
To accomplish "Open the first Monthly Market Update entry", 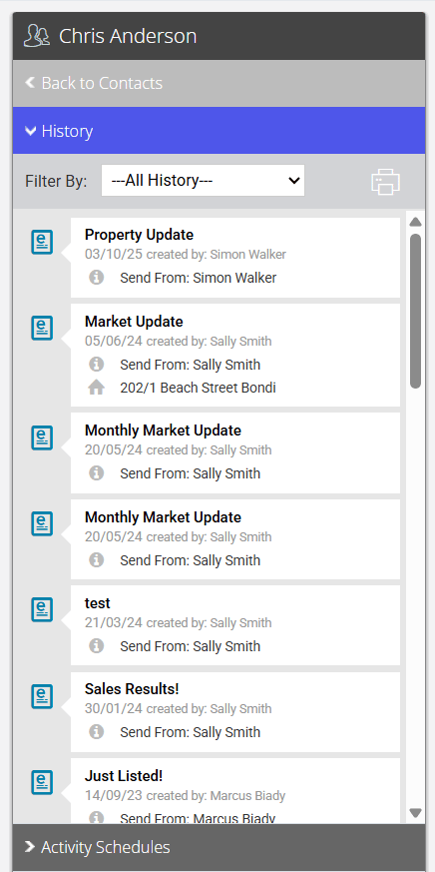I will pos(235,452).
